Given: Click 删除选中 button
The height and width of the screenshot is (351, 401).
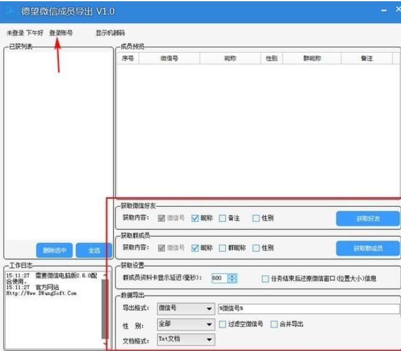Looking at the screenshot, I should point(55,250).
